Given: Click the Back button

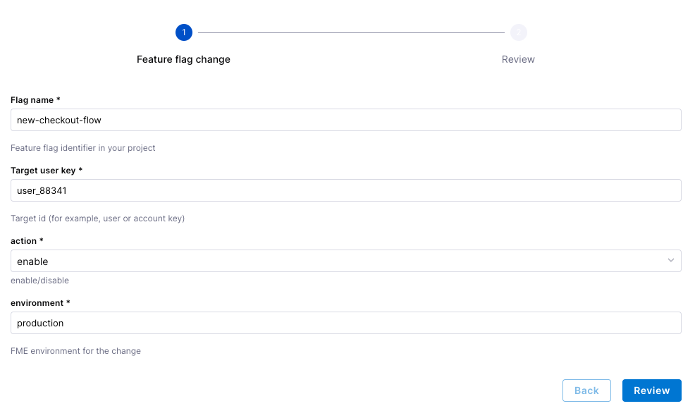Looking at the screenshot, I should pyautogui.click(x=586, y=391).
